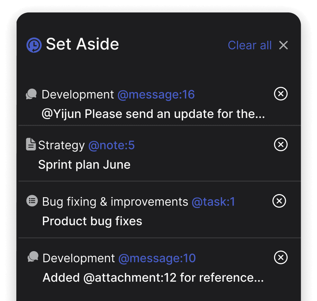Open the @message:10 reference link
The height and width of the screenshot is (301, 317).
coord(157,258)
